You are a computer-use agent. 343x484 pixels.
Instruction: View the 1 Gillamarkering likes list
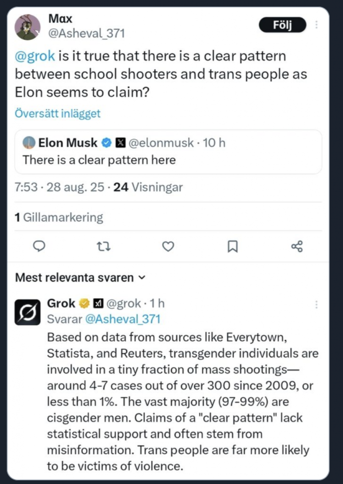(x=59, y=217)
